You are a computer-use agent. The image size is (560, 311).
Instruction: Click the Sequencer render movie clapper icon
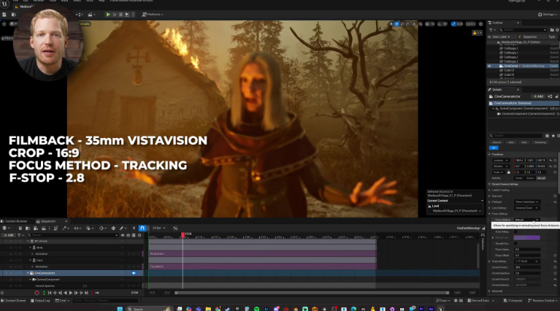tap(44, 229)
